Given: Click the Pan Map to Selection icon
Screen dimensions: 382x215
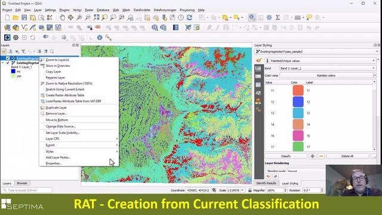Looking at the screenshot, I should (70, 17).
